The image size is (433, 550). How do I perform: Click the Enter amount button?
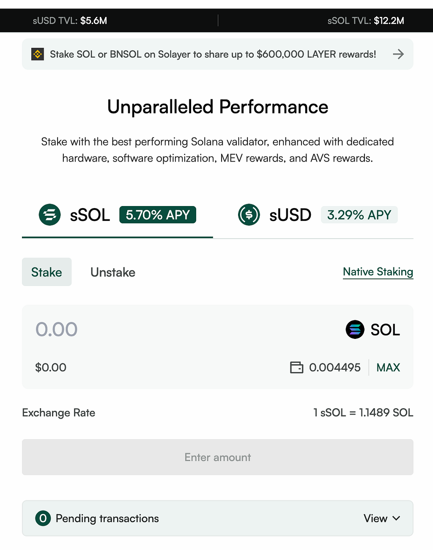pyautogui.click(x=217, y=457)
